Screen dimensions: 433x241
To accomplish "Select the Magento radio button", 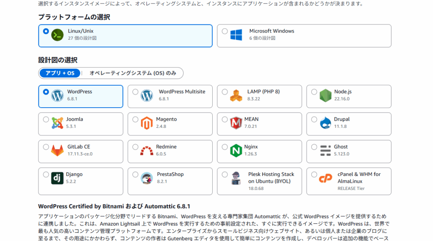I will (135, 120).
